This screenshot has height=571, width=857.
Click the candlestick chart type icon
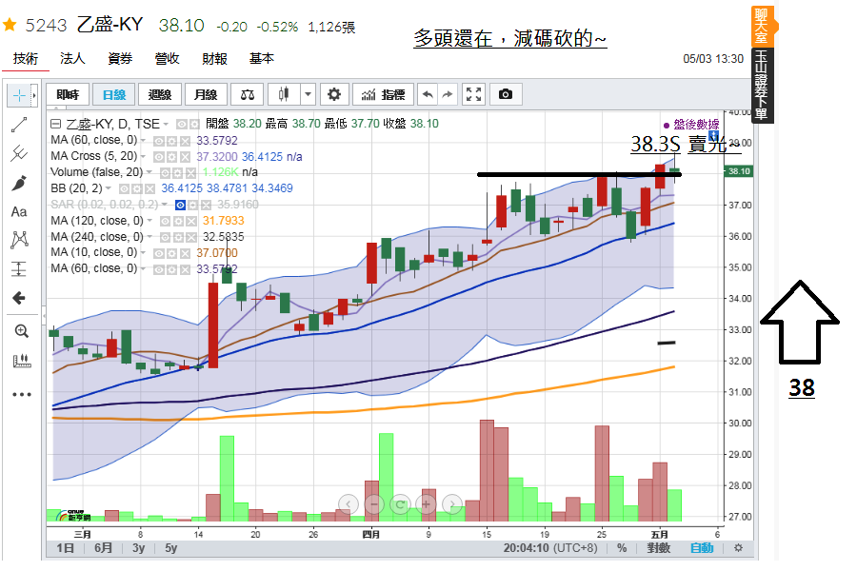pos(283,94)
